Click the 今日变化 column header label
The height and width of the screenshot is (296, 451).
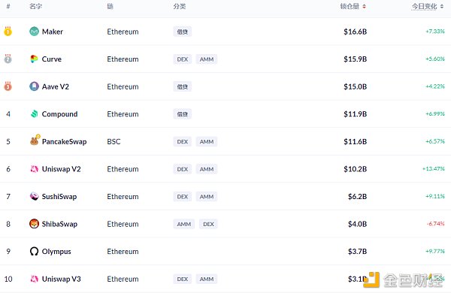[x=424, y=6]
